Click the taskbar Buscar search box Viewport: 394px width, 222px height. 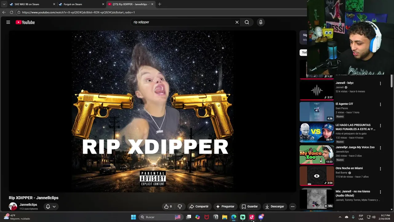tap(160, 217)
